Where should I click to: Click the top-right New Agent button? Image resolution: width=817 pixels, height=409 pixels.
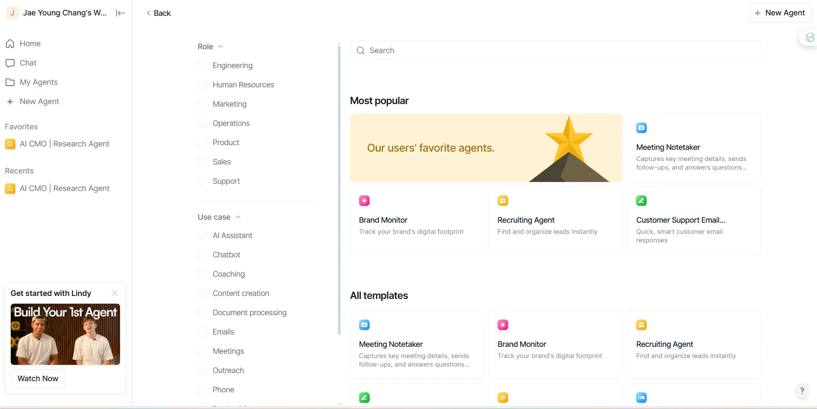781,13
